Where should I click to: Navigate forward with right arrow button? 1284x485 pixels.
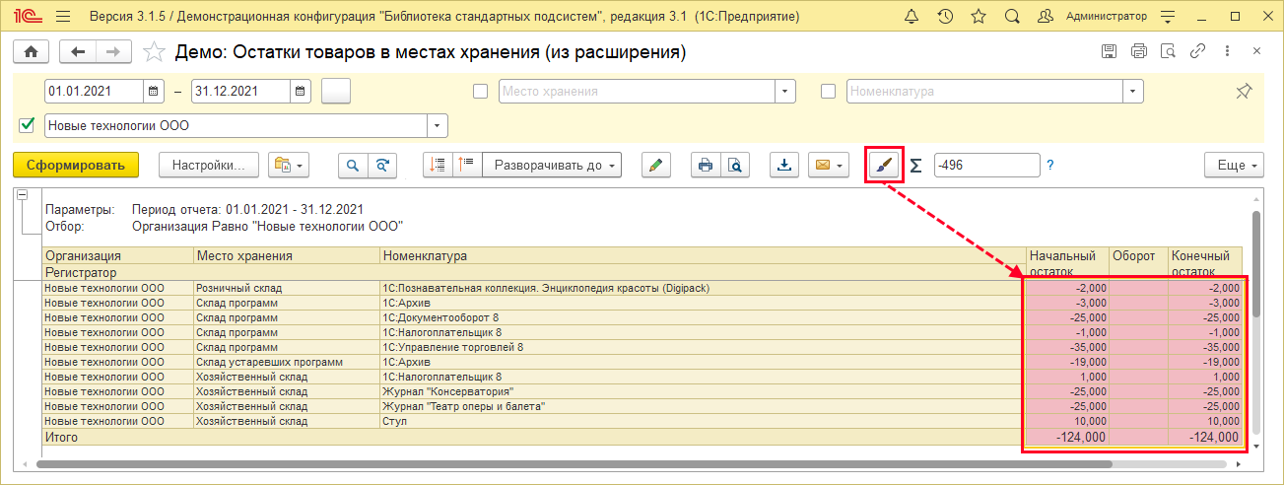click(x=114, y=52)
